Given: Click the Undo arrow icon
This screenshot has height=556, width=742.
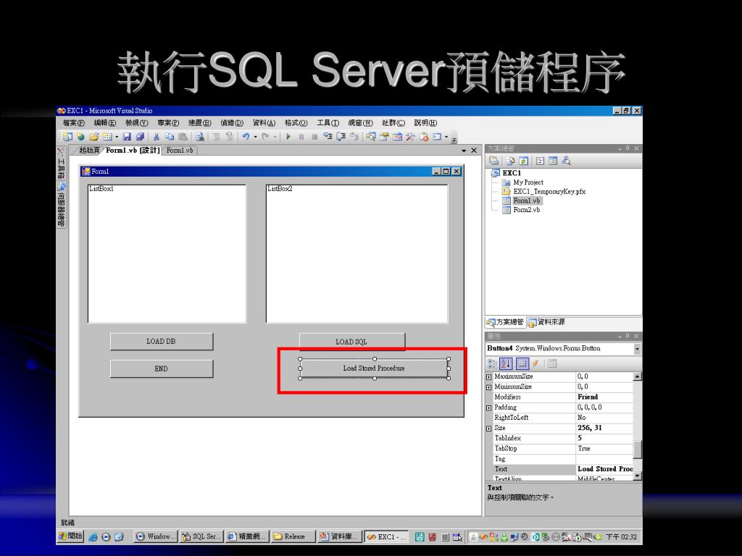Looking at the screenshot, I should [x=246, y=137].
